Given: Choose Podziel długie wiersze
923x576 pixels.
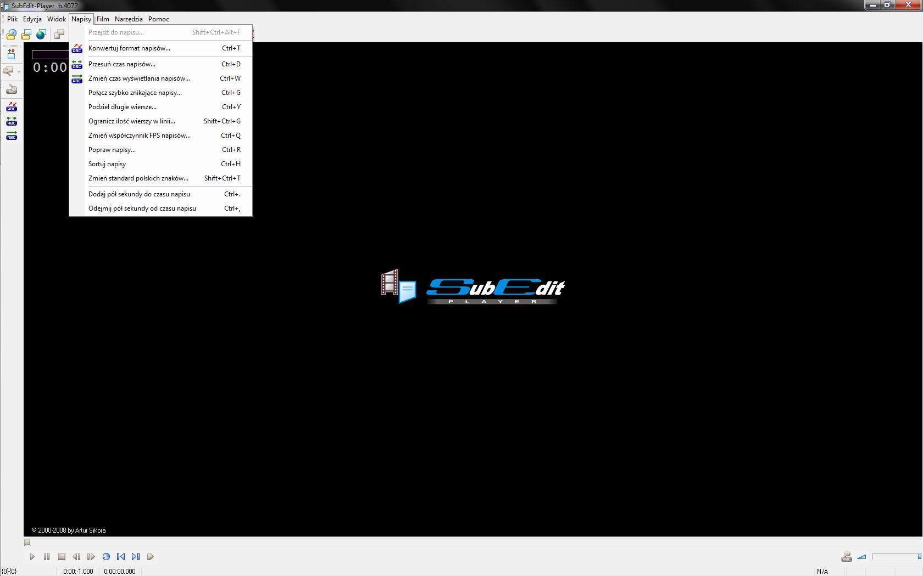Looking at the screenshot, I should click(x=160, y=107).
